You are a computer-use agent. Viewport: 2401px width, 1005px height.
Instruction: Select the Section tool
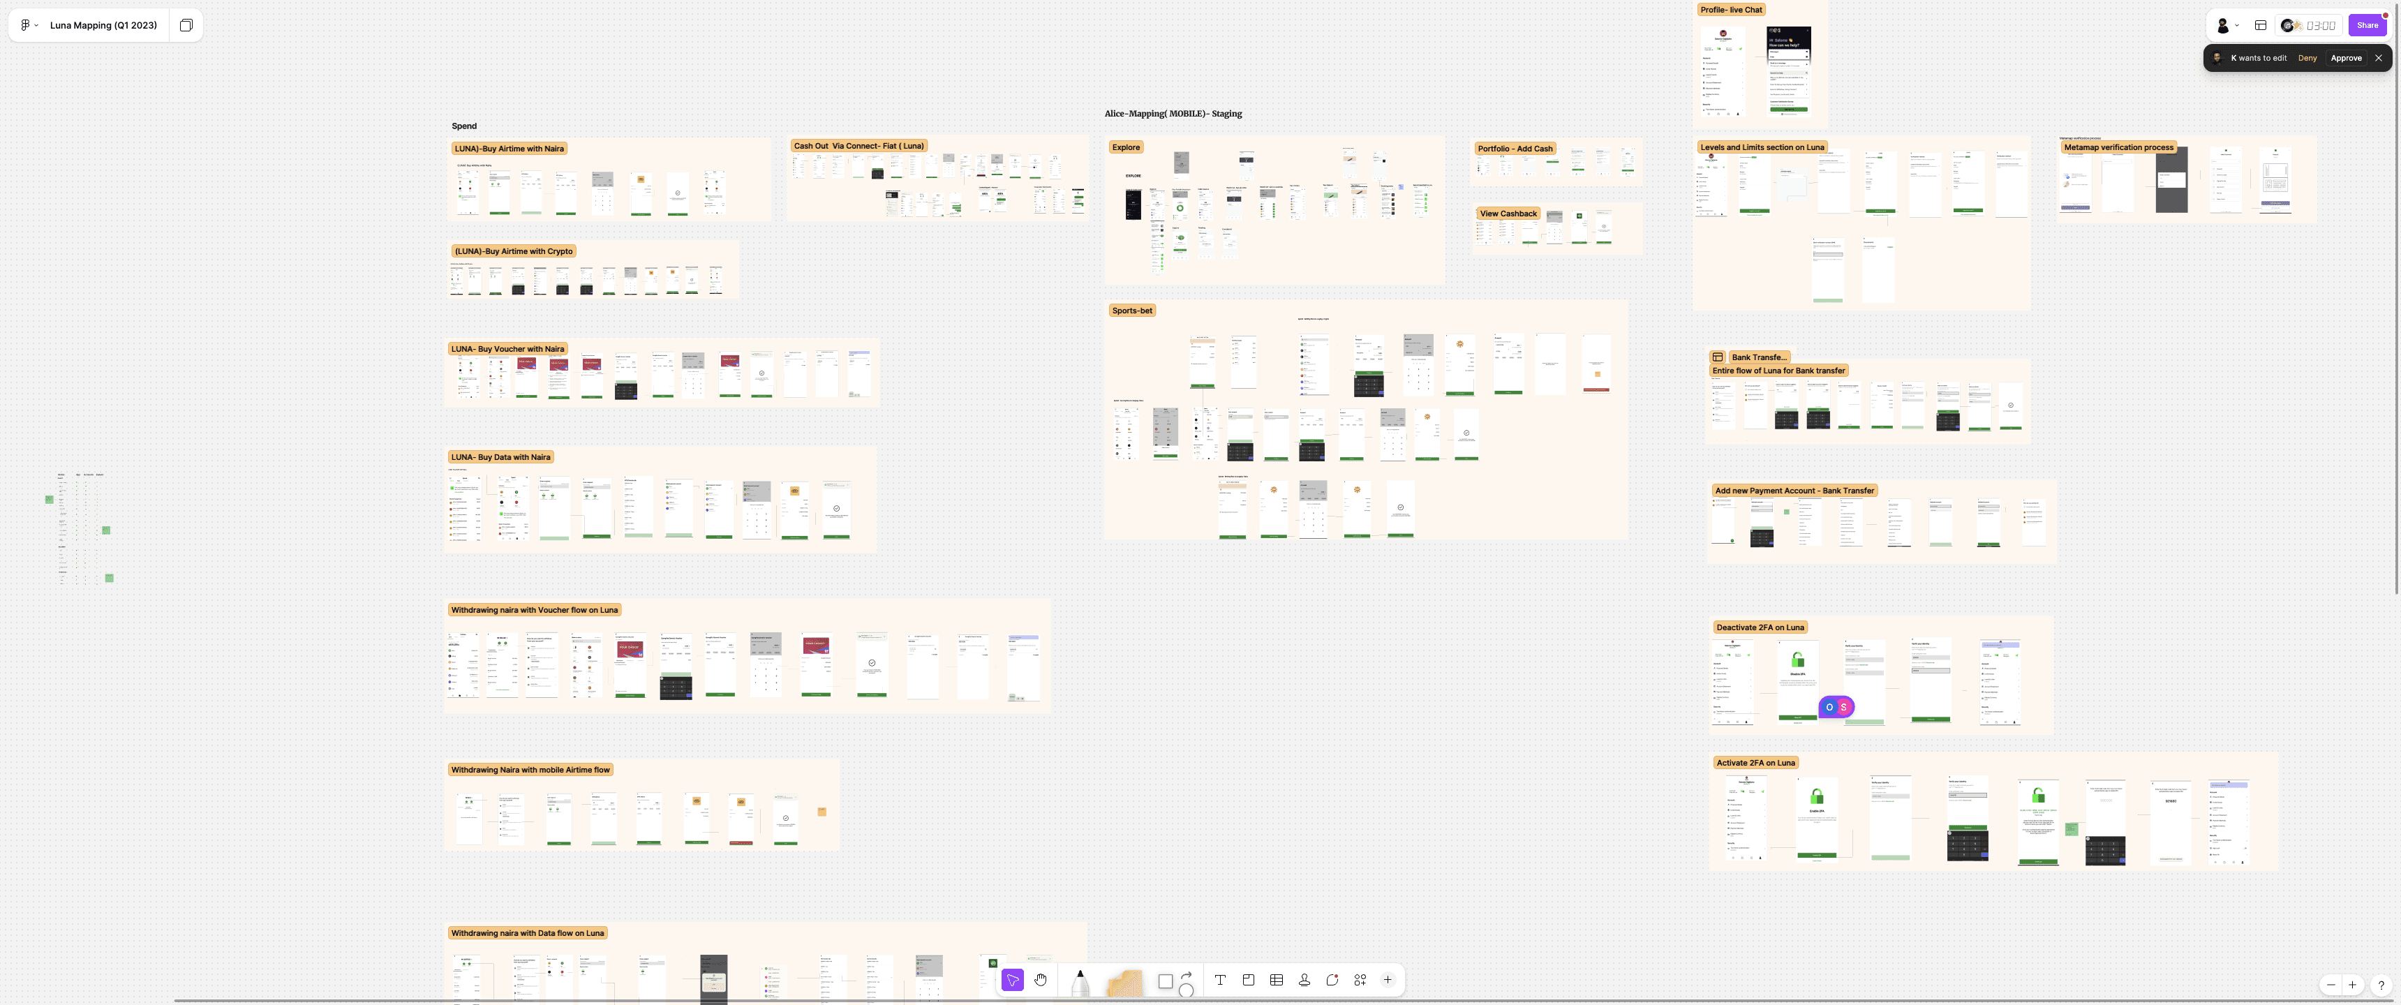click(1248, 980)
